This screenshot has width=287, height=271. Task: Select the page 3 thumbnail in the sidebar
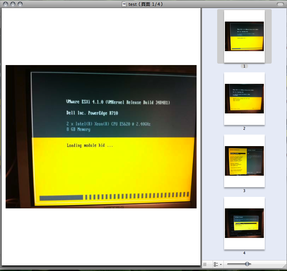[x=244, y=161]
